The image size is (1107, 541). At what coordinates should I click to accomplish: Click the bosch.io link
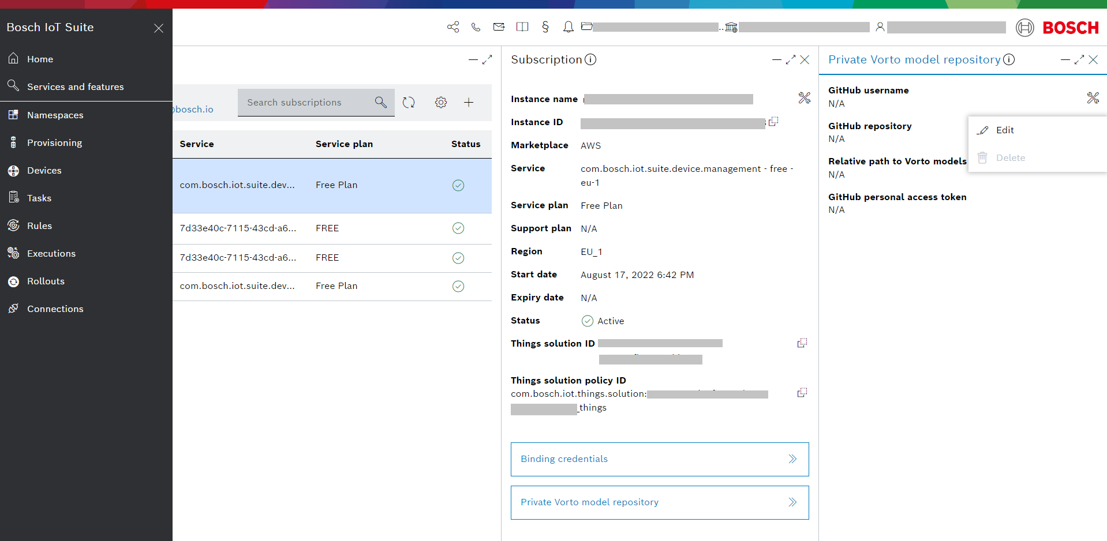193,110
